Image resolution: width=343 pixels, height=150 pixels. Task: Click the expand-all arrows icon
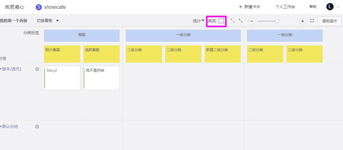coord(233,21)
